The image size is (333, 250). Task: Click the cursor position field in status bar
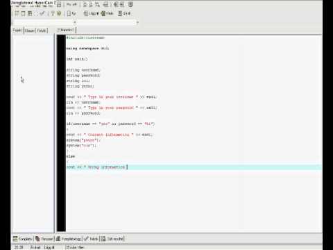tap(19, 247)
